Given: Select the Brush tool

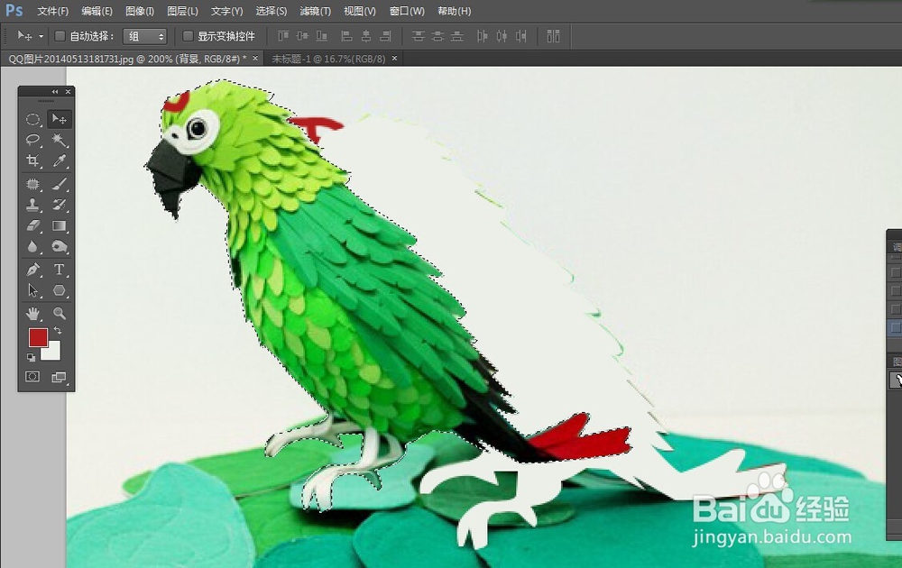Looking at the screenshot, I should click(60, 184).
